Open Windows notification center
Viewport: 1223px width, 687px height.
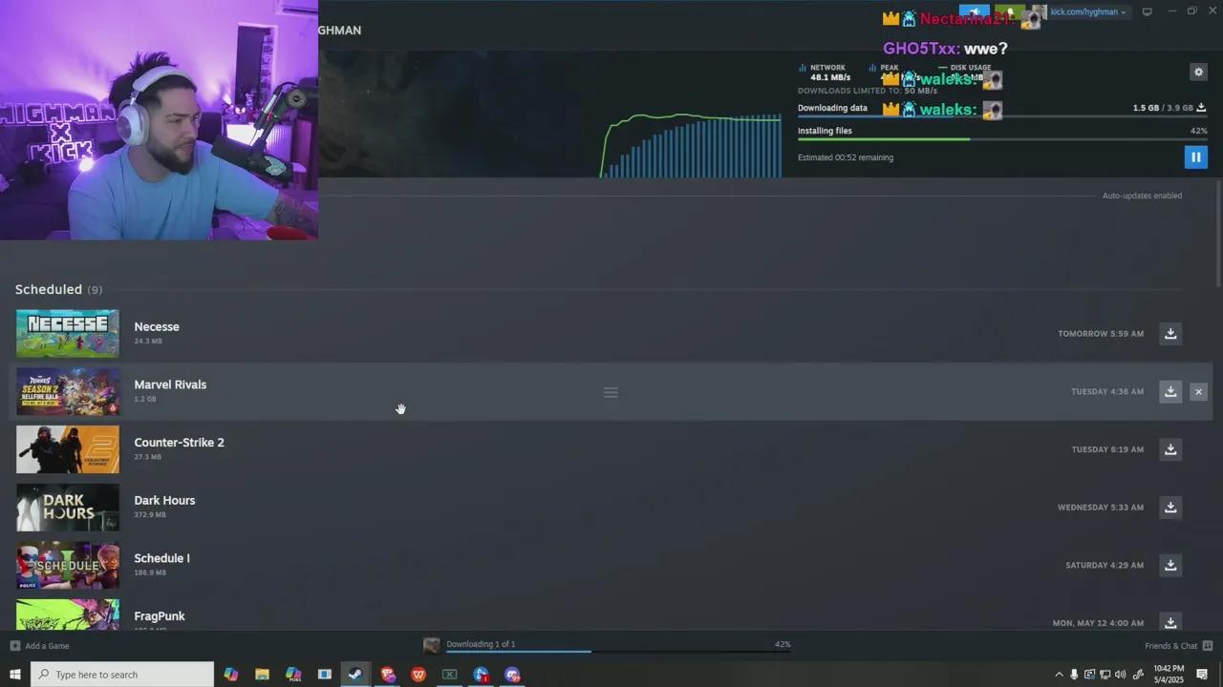coord(1202,675)
